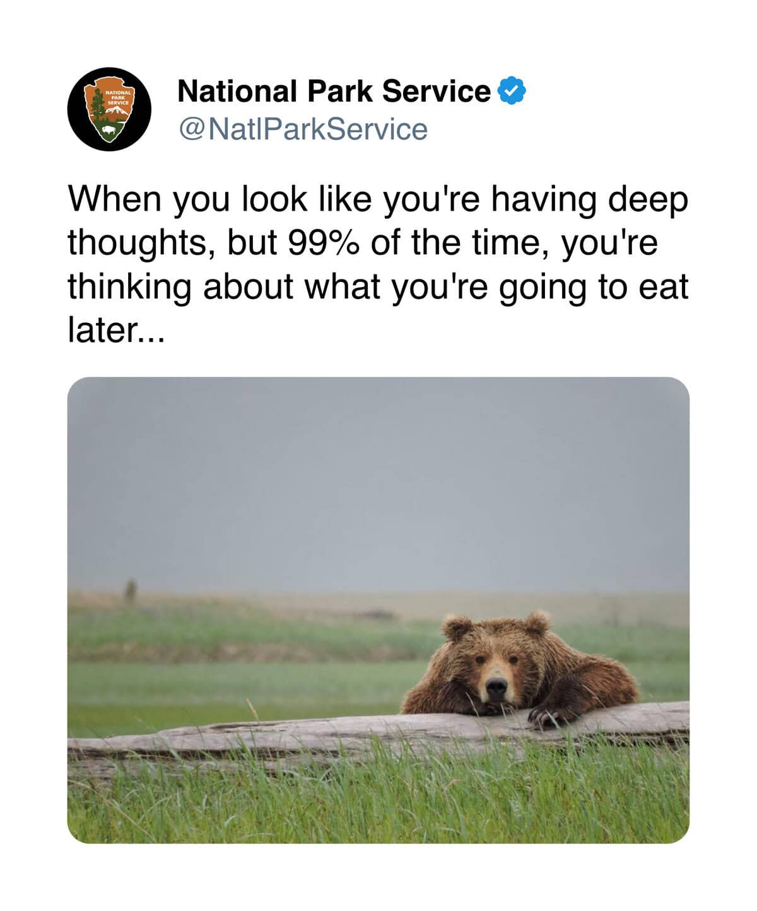Click the word "deep" in the tweet
The width and height of the screenshot is (757, 911).
(647, 200)
